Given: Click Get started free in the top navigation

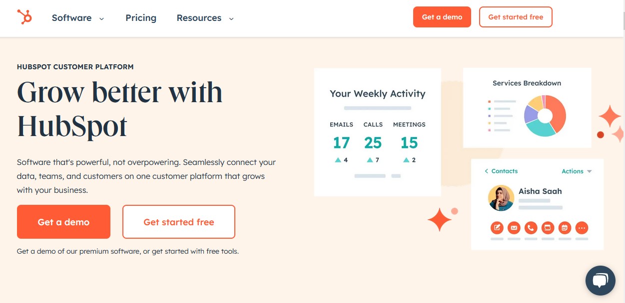Looking at the screenshot, I should click(516, 16).
